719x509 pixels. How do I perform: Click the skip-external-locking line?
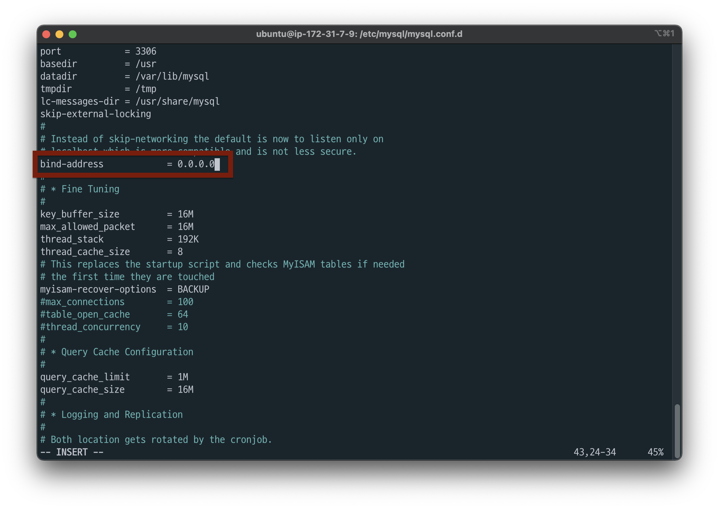(95, 114)
